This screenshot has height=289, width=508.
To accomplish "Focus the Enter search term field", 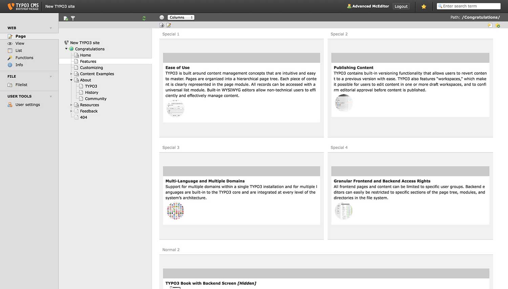I will [x=469, y=6].
